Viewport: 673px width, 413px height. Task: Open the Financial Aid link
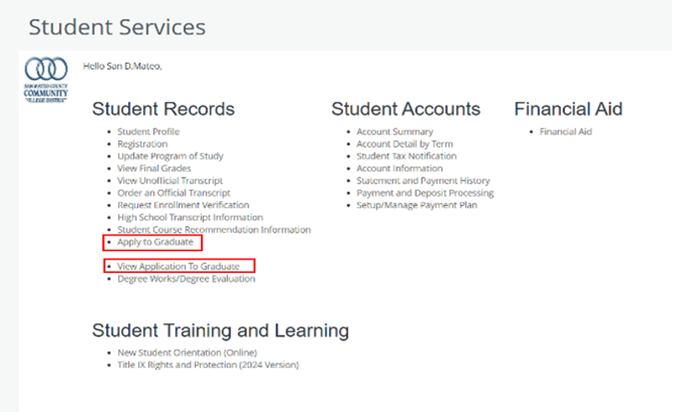(565, 132)
